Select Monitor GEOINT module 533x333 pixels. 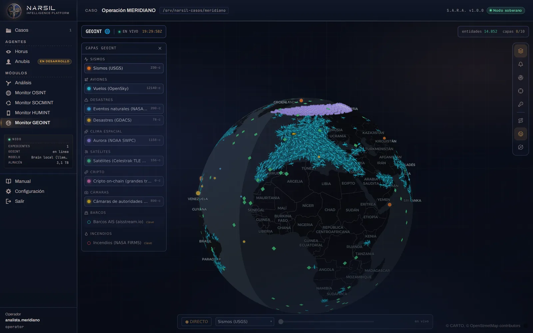39,123
